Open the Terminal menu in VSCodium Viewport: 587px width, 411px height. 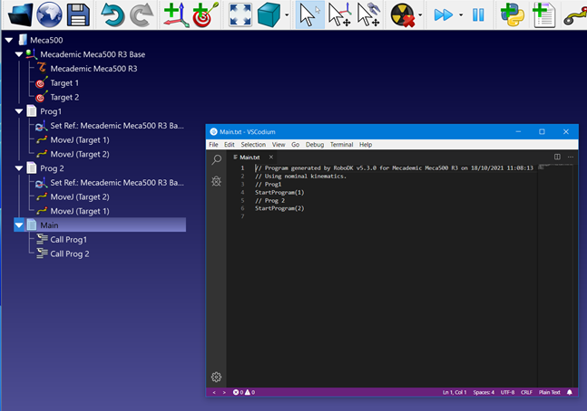click(341, 145)
